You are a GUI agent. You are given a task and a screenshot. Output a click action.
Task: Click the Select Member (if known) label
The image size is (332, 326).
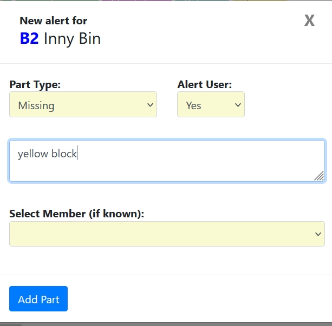(77, 214)
